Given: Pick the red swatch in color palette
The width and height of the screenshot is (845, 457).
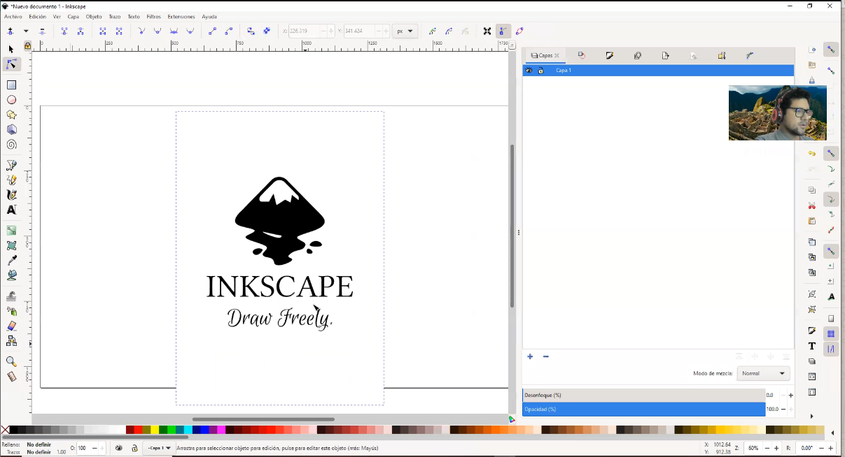Looking at the screenshot, I should [139, 430].
